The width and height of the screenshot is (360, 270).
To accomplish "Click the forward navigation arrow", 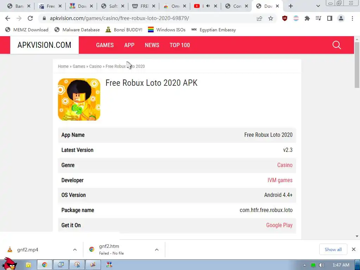I will click(x=19, y=18).
